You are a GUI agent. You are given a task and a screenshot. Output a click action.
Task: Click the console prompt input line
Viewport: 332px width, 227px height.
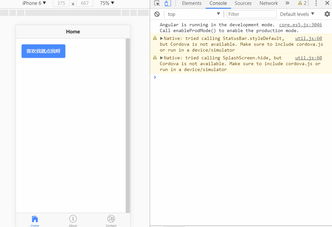coord(241,77)
